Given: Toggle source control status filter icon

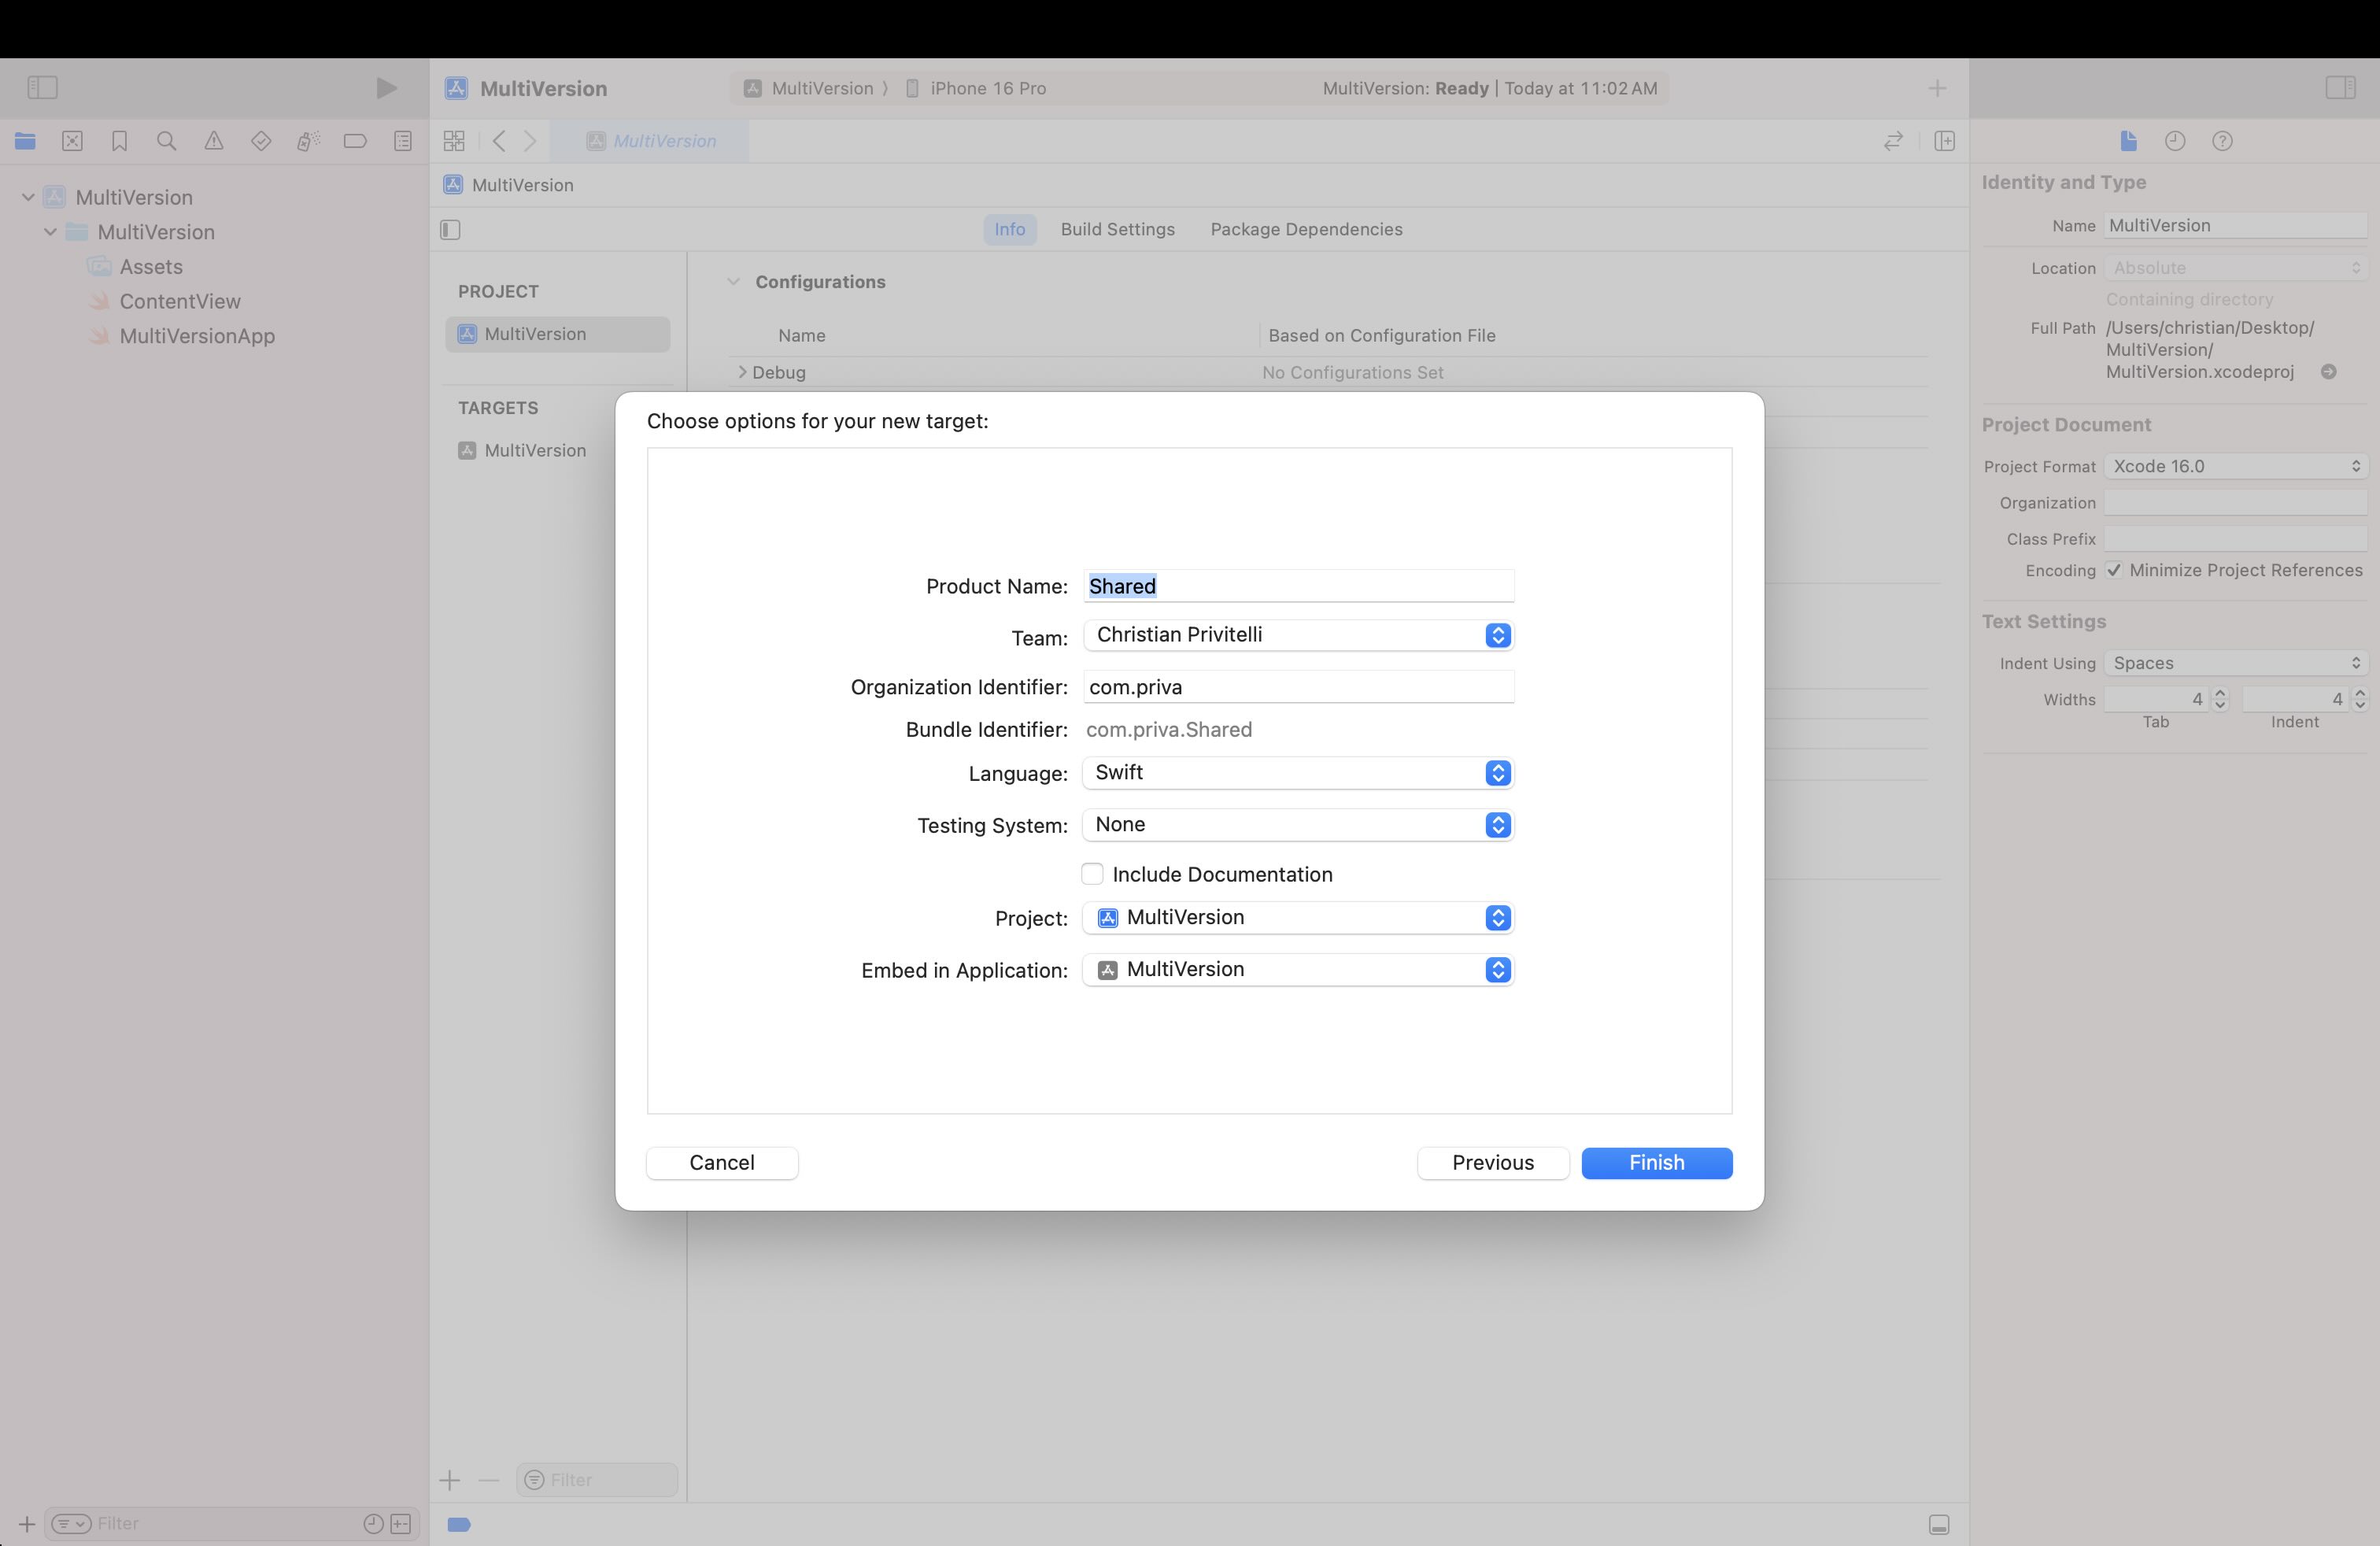Looking at the screenshot, I should (x=401, y=1524).
